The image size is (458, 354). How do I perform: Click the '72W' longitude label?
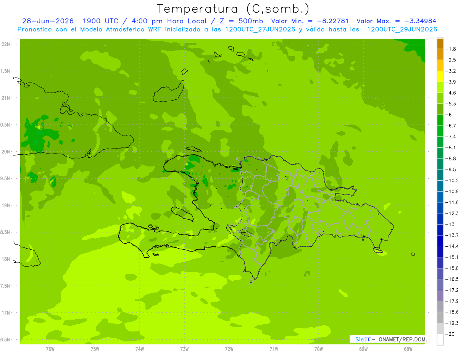pyautogui.click(x=229, y=349)
